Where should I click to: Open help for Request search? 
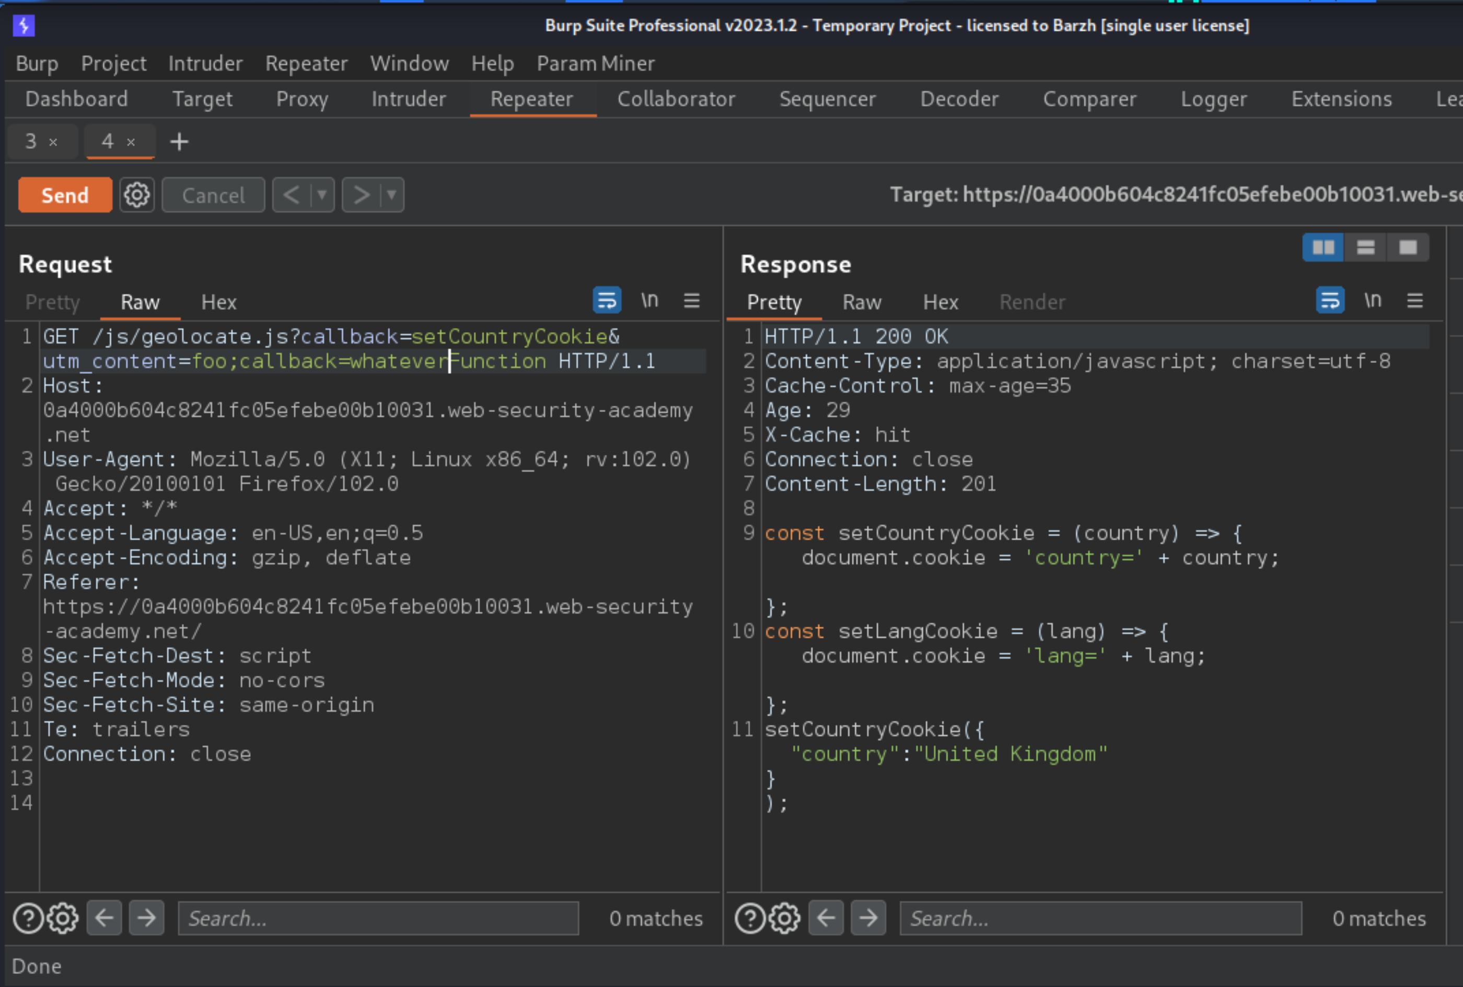coord(28,918)
